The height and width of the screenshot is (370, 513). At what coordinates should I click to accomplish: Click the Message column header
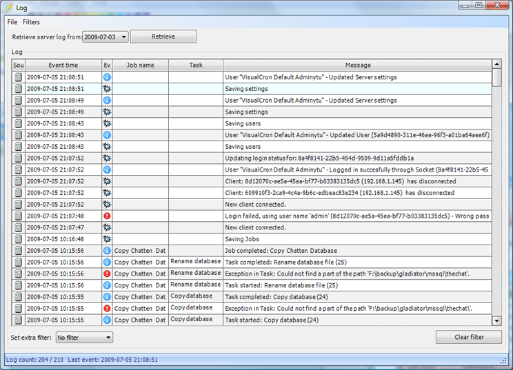point(357,65)
